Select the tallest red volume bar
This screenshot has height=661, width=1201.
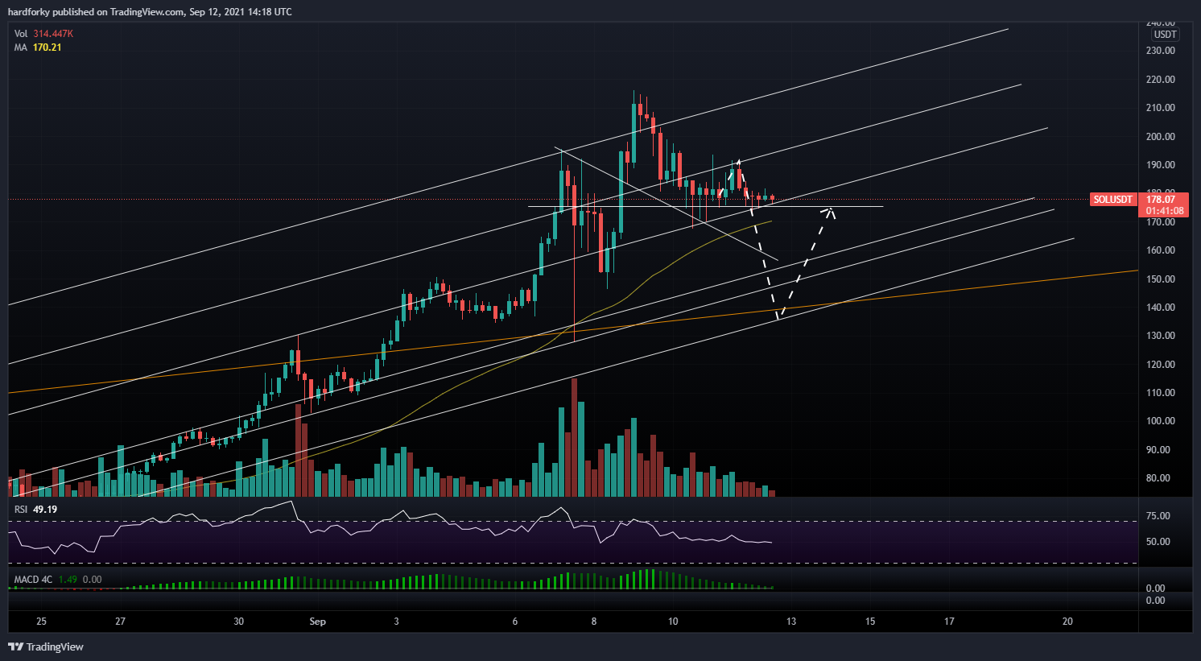click(574, 437)
